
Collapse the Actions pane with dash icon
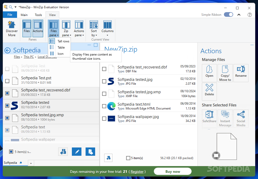(x=252, y=45)
